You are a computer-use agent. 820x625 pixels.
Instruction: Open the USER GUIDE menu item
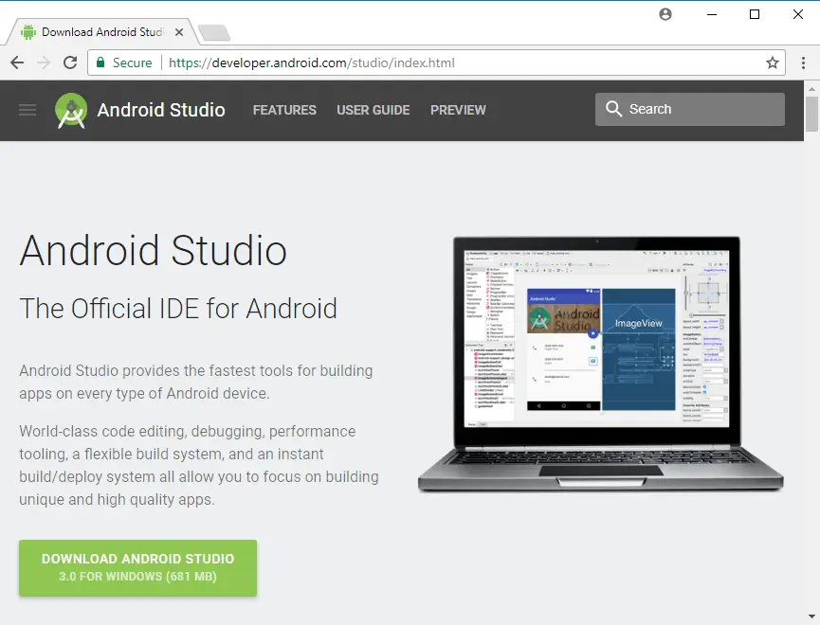coord(373,110)
